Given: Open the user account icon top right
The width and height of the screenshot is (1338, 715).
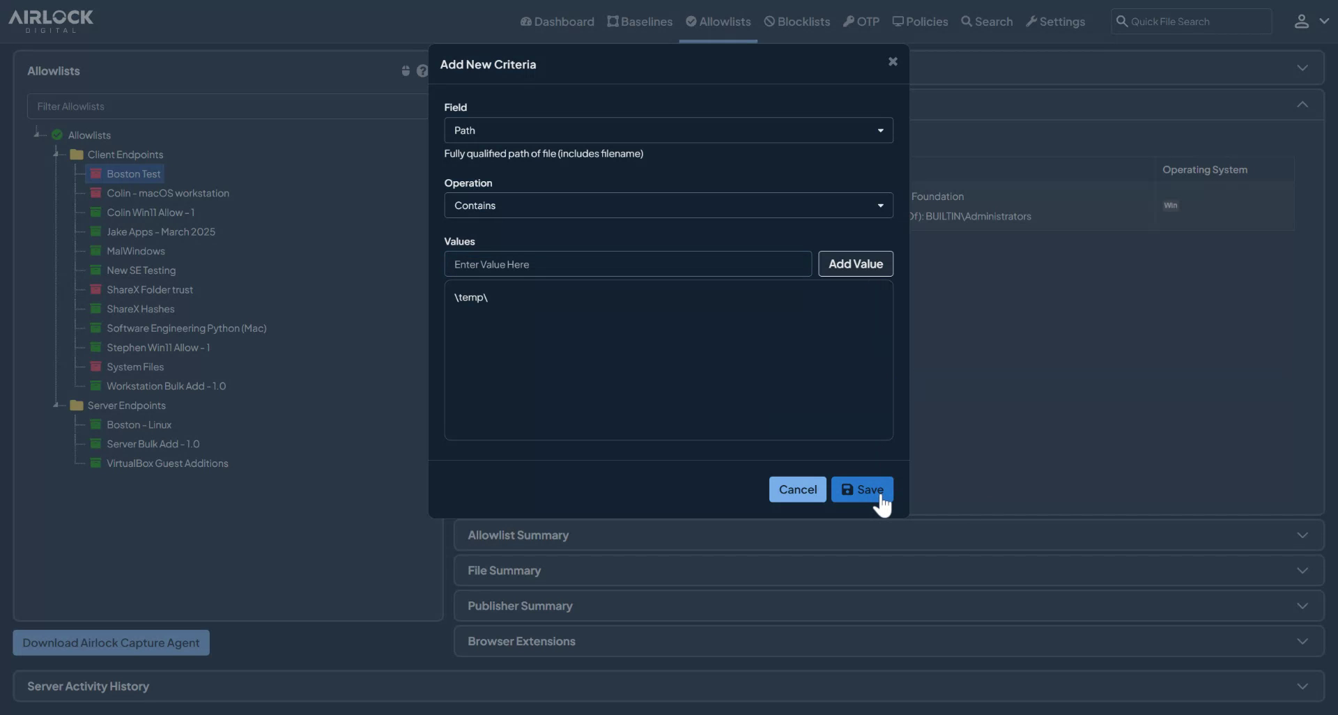Looking at the screenshot, I should [1302, 21].
